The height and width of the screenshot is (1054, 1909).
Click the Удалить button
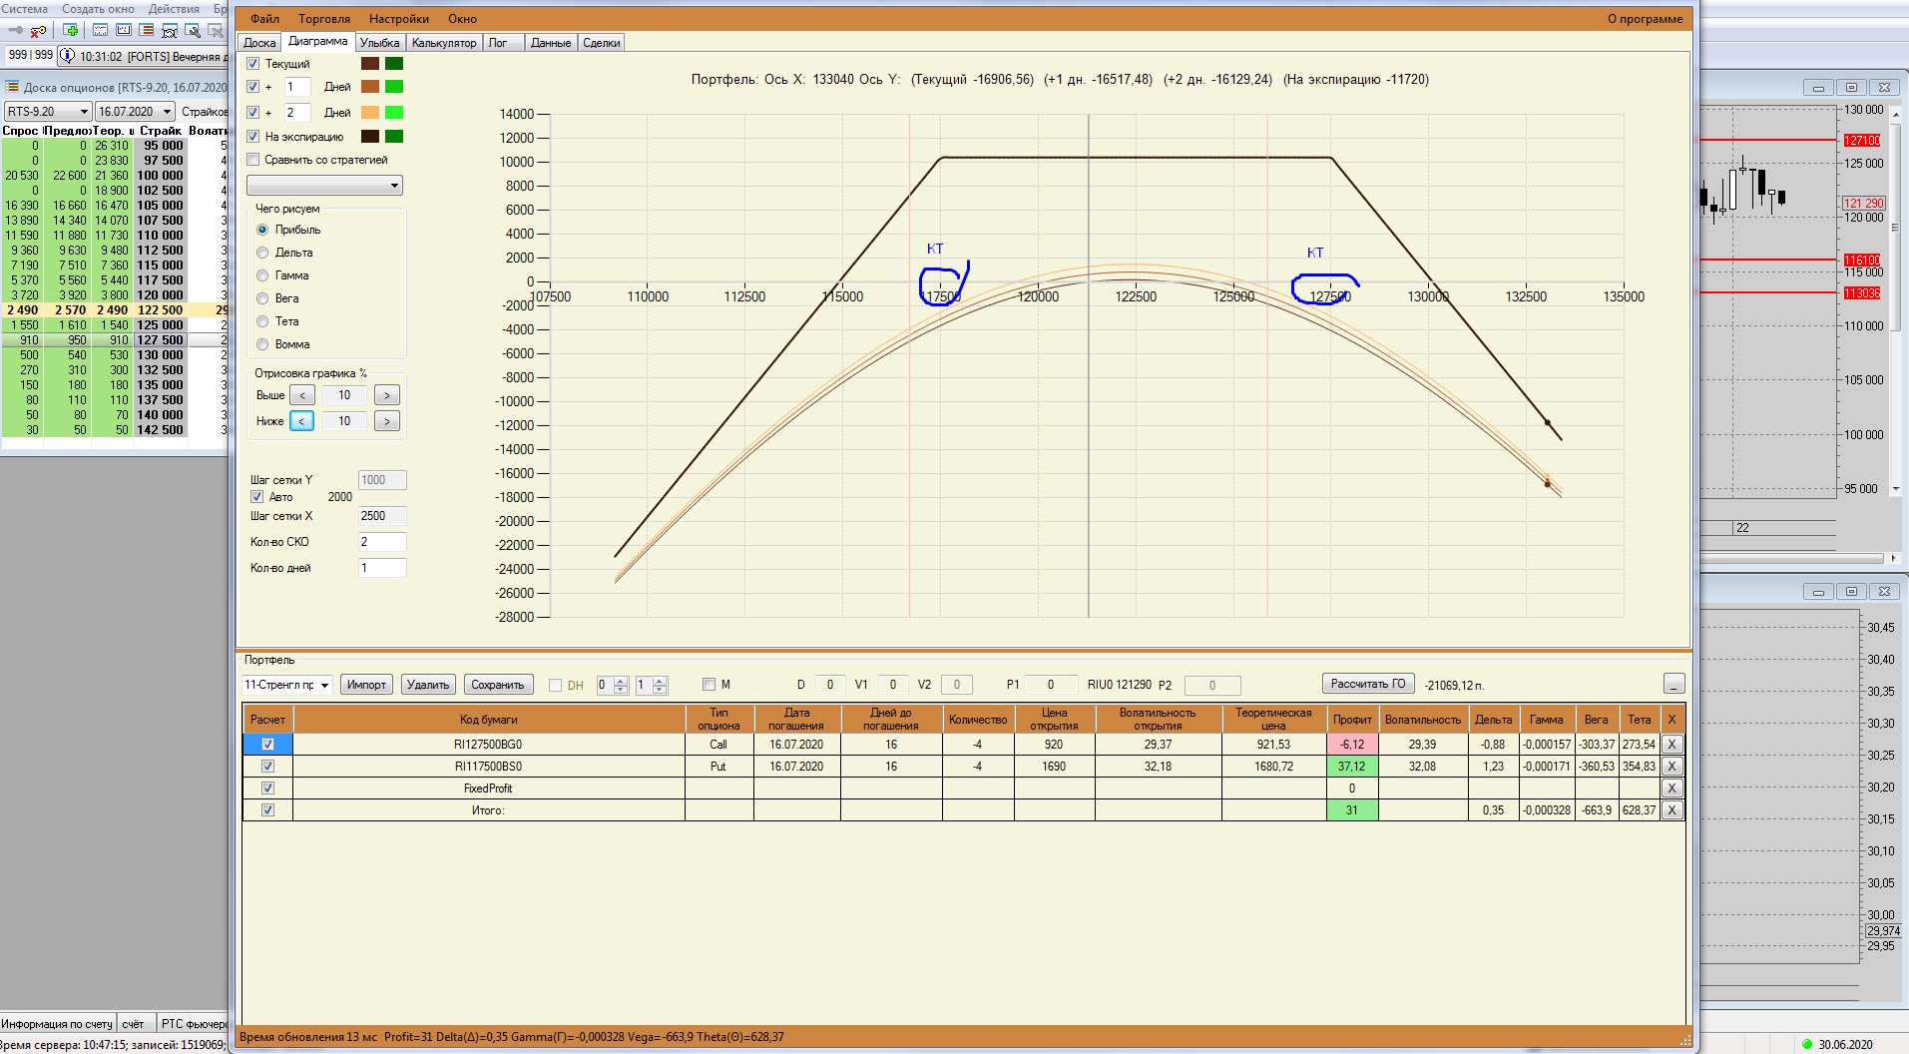click(x=428, y=685)
